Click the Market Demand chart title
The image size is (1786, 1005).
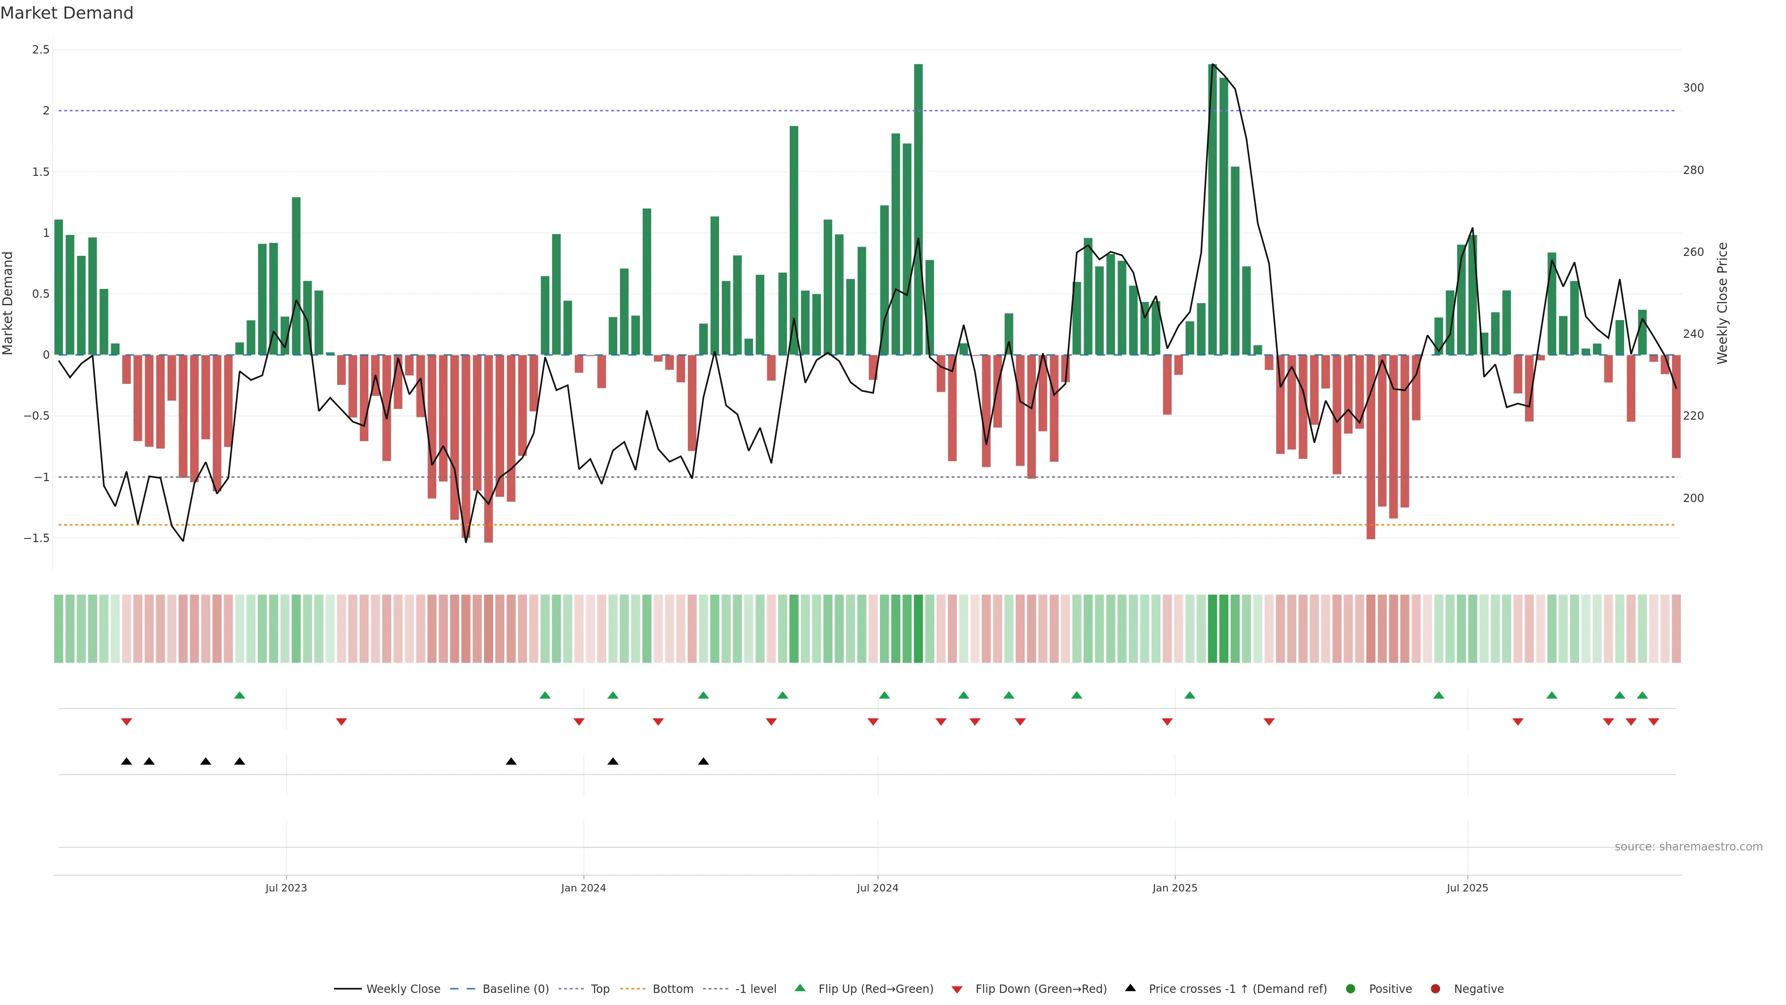(67, 13)
